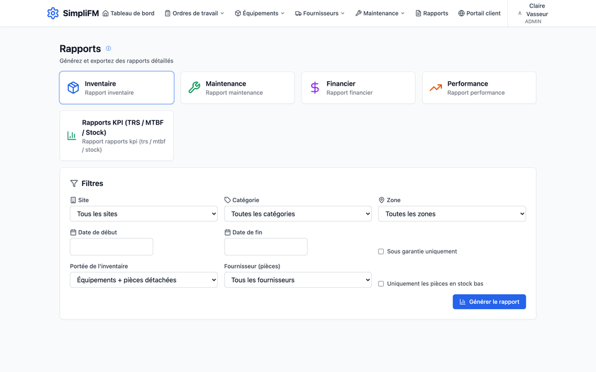This screenshot has height=372, width=596.
Task: Click the house icon for Tableau de bord
Action: 106,13
